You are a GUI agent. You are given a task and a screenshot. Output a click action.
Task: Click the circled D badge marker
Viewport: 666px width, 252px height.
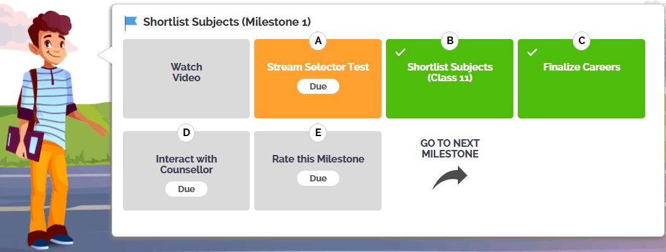[x=186, y=133]
